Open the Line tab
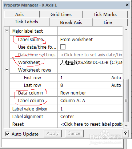Image resolution: width=132 pixels, height=149 pixels. 108,23
